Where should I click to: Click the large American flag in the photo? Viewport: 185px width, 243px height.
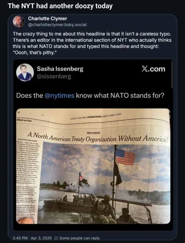[x=125, y=157]
